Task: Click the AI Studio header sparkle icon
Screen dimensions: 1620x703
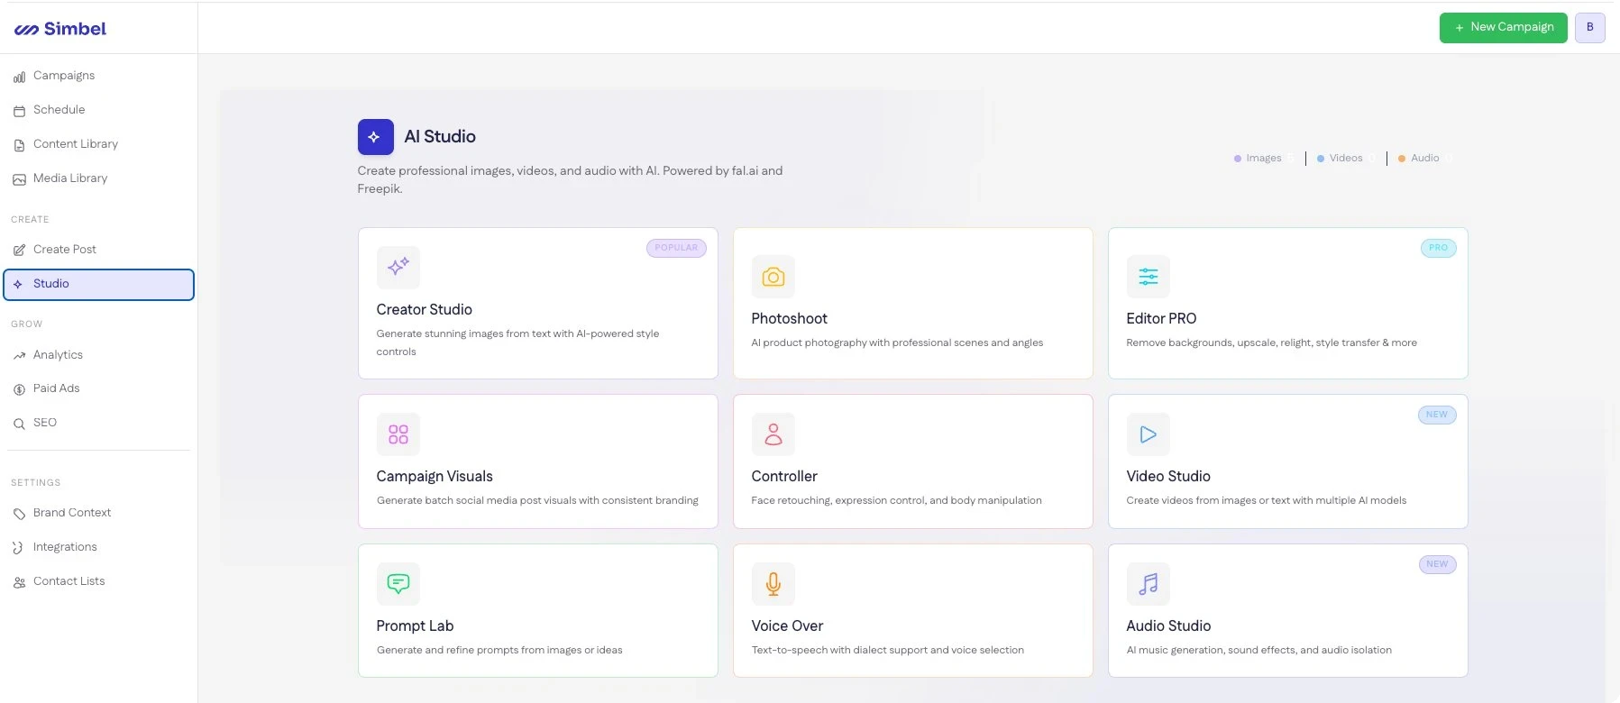Action: [x=375, y=137]
